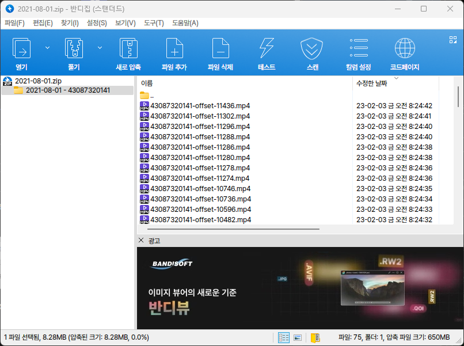464x346 pixels.
Task: Open 칼럼 설정 (Column Settings) icon
Action: 359,48
